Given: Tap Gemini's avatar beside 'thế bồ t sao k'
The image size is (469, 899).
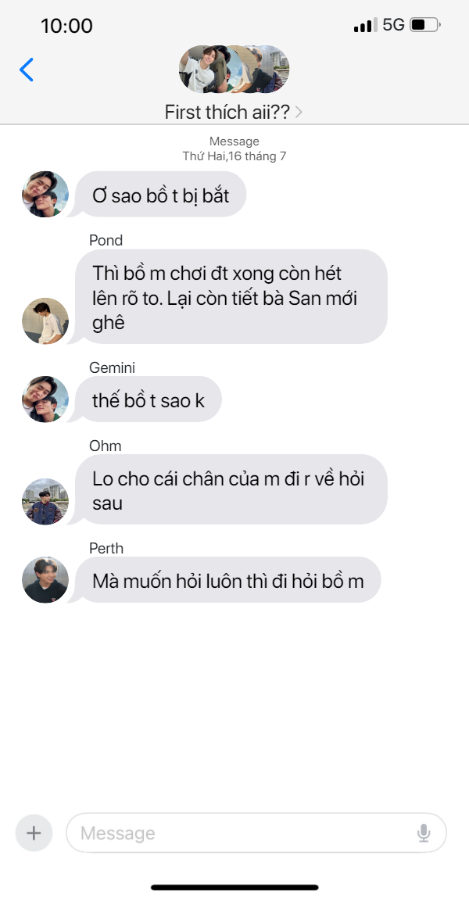Looking at the screenshot, I should (45, 399).
